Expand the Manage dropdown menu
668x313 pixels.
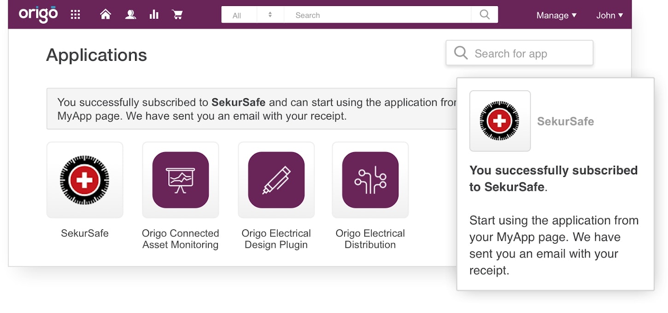[556, 15]
